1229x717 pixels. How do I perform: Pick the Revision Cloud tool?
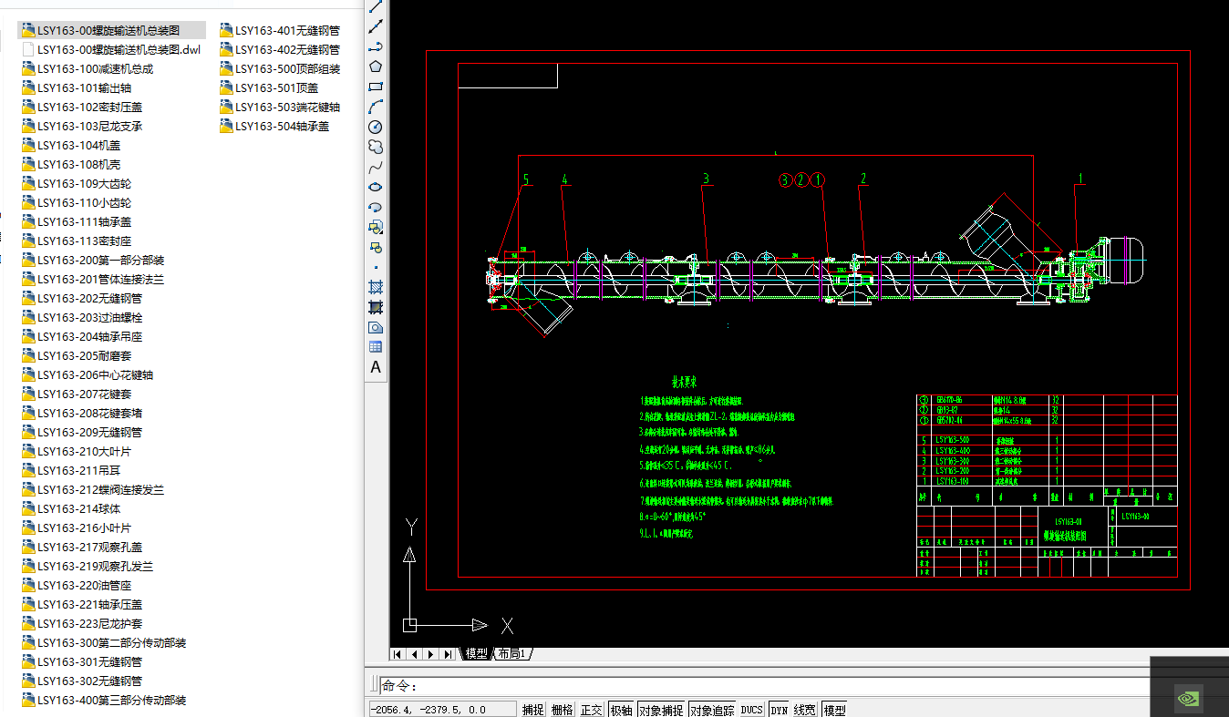click(x=375, y=147)
